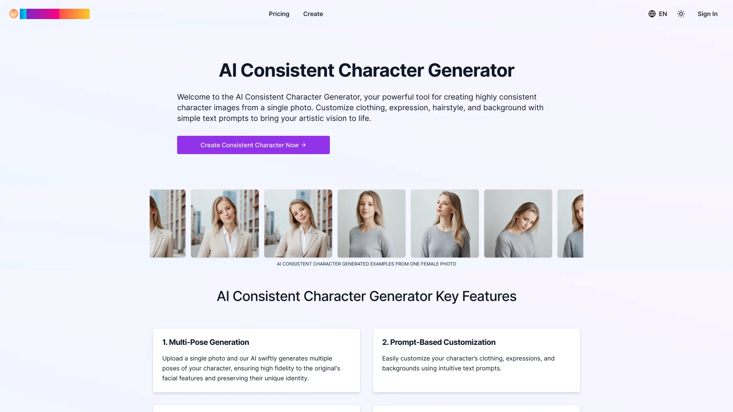This screenshot has width=733, height=412.
Task: Click Sign In button top right
Action: point(707,14)
